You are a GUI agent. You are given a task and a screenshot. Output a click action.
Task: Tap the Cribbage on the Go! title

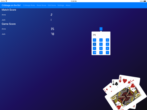pyautogui.click(x=11, y=5)
